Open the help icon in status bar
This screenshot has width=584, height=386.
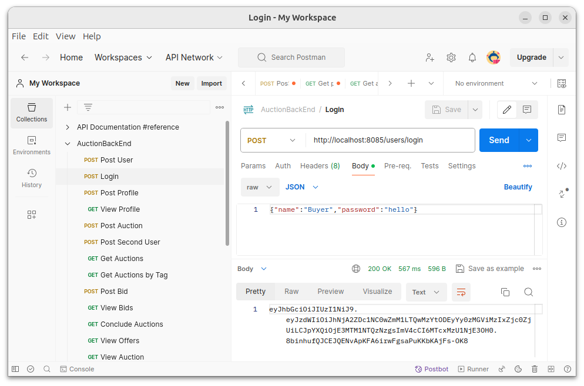pyautogui.click(x=568, y=369)
